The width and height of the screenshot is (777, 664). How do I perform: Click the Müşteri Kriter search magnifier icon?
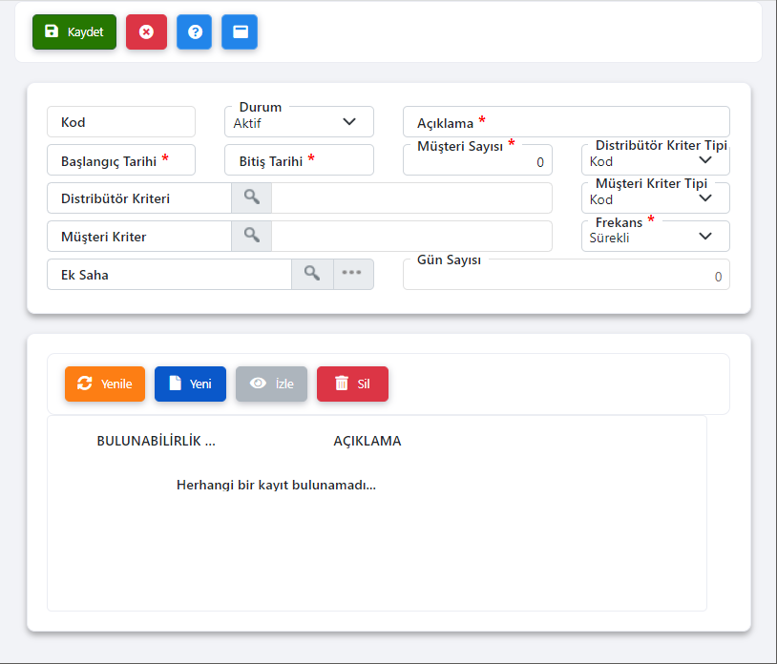tap(251, 237)
